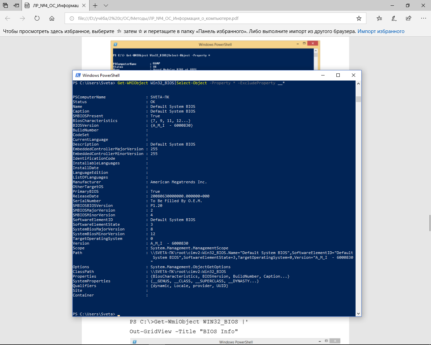
Task: Click the PS C:\>Get-WmiObject WIN32_BIOS line in PDF
Action: point(189,322)
